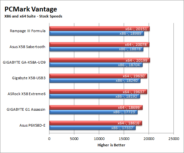Click the "Higher is Better" axis caption

pos(111,145)
